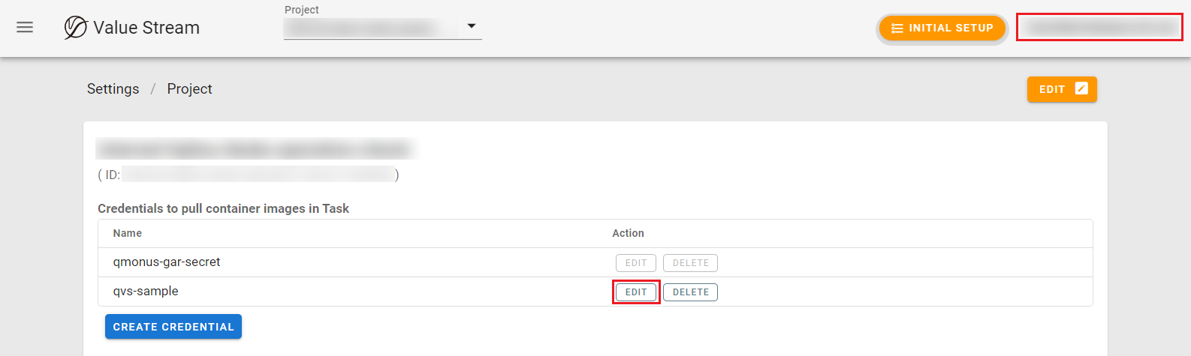Click the Value Stream title text
1191x356 pixels.
click(146, 28)
